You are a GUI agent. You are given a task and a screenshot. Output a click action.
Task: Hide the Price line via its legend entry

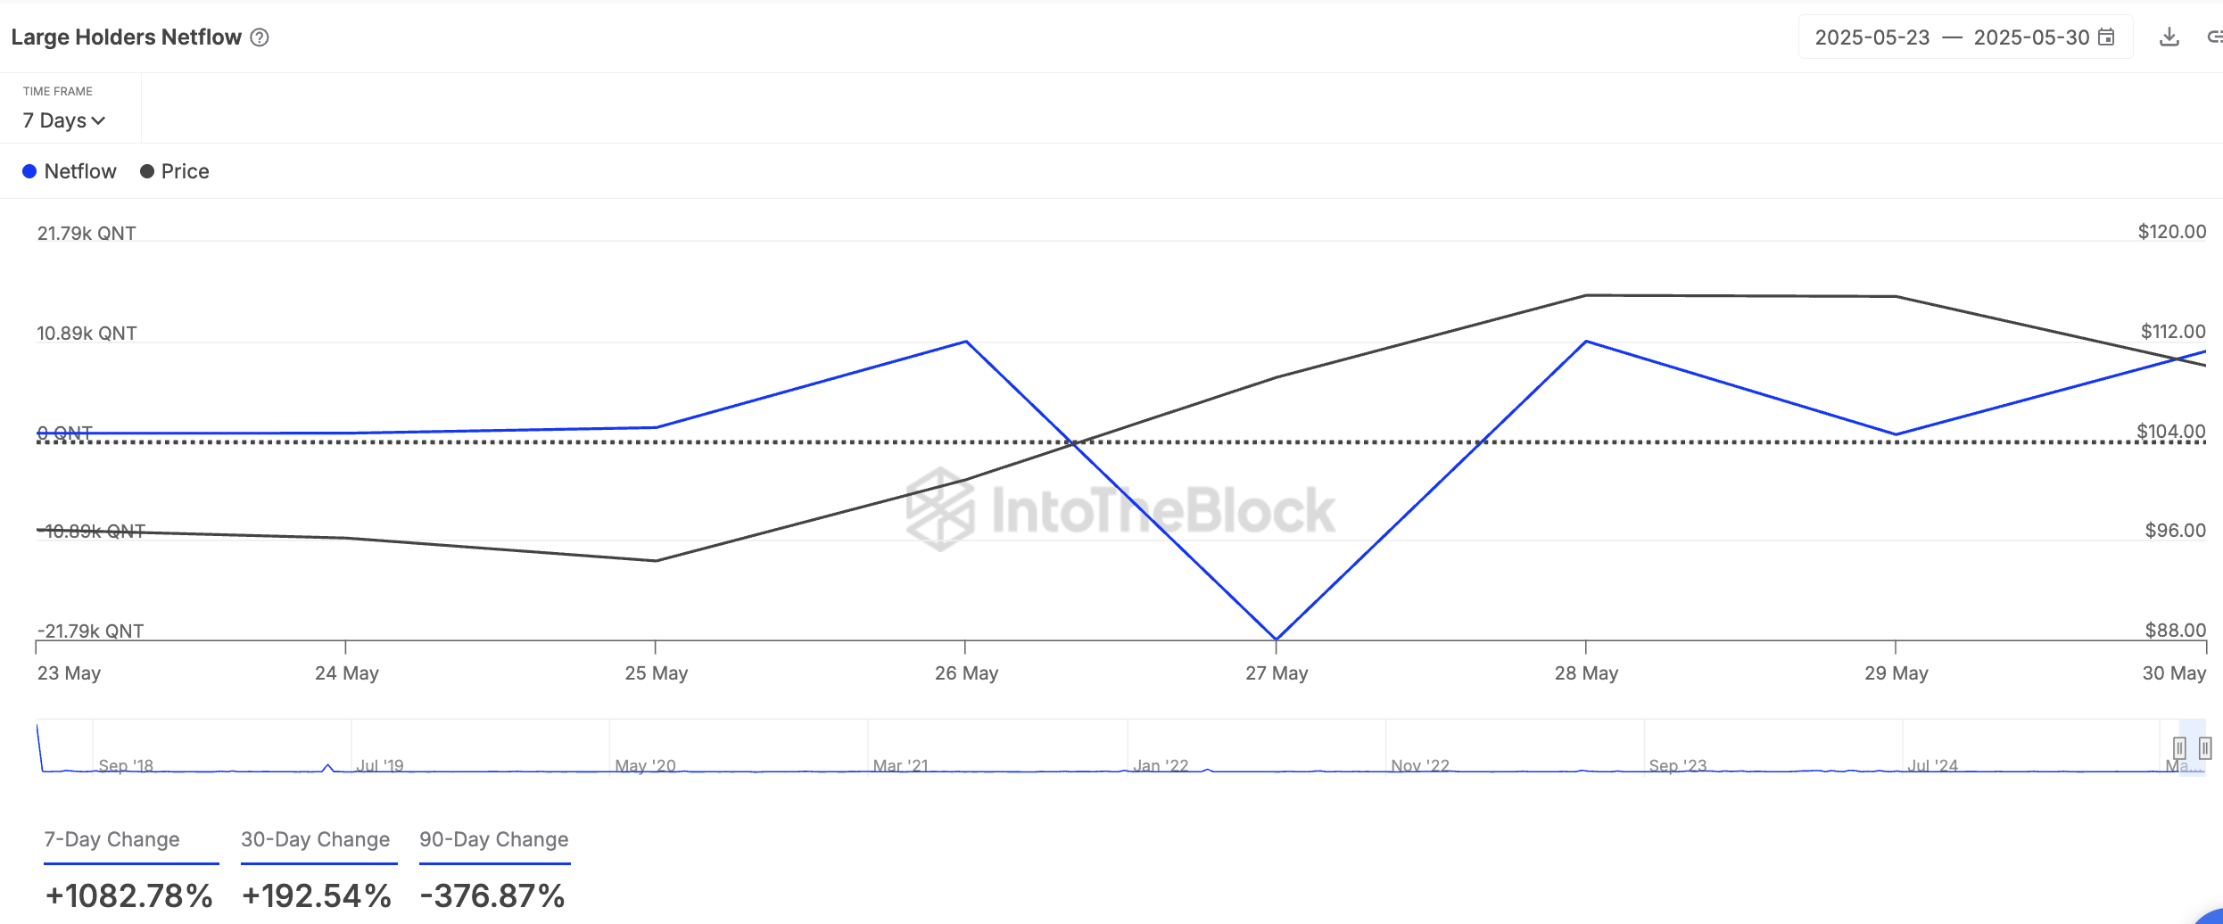(184, 170)
